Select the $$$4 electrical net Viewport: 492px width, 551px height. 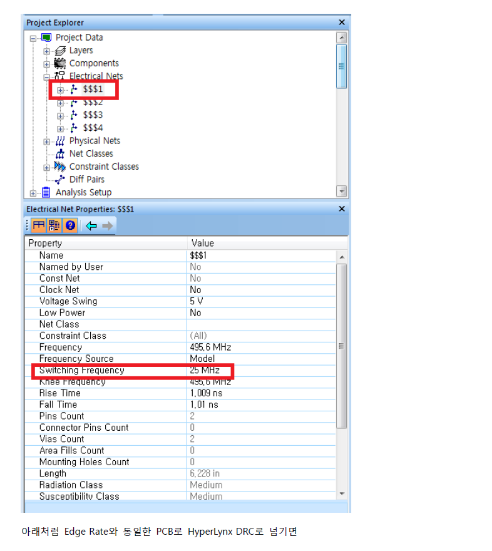click(93, 128)
